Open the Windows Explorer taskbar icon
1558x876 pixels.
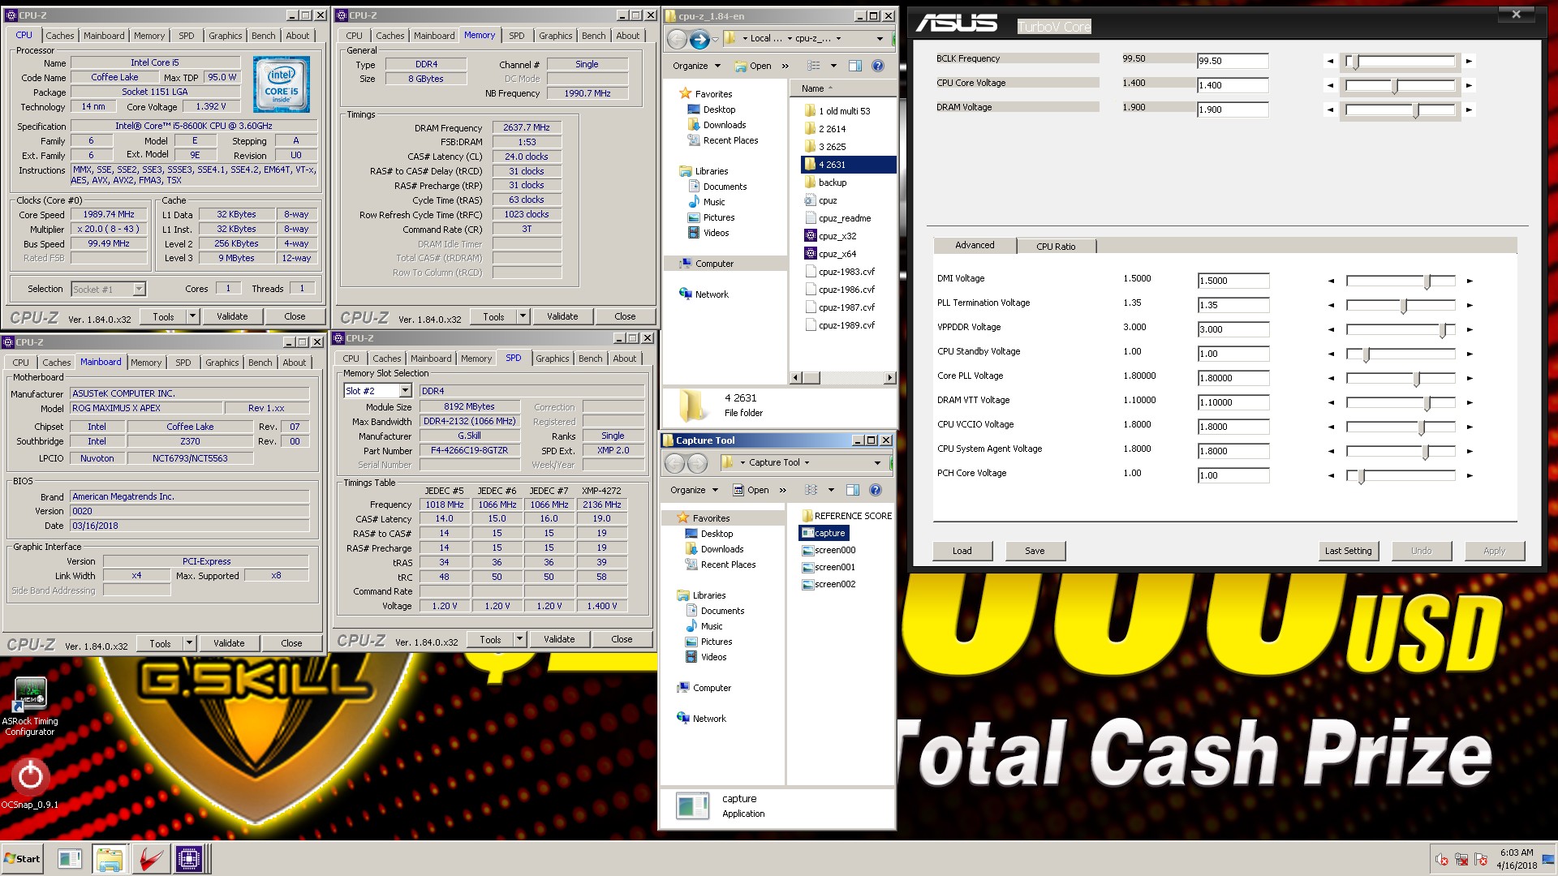(x=109, y=859)
